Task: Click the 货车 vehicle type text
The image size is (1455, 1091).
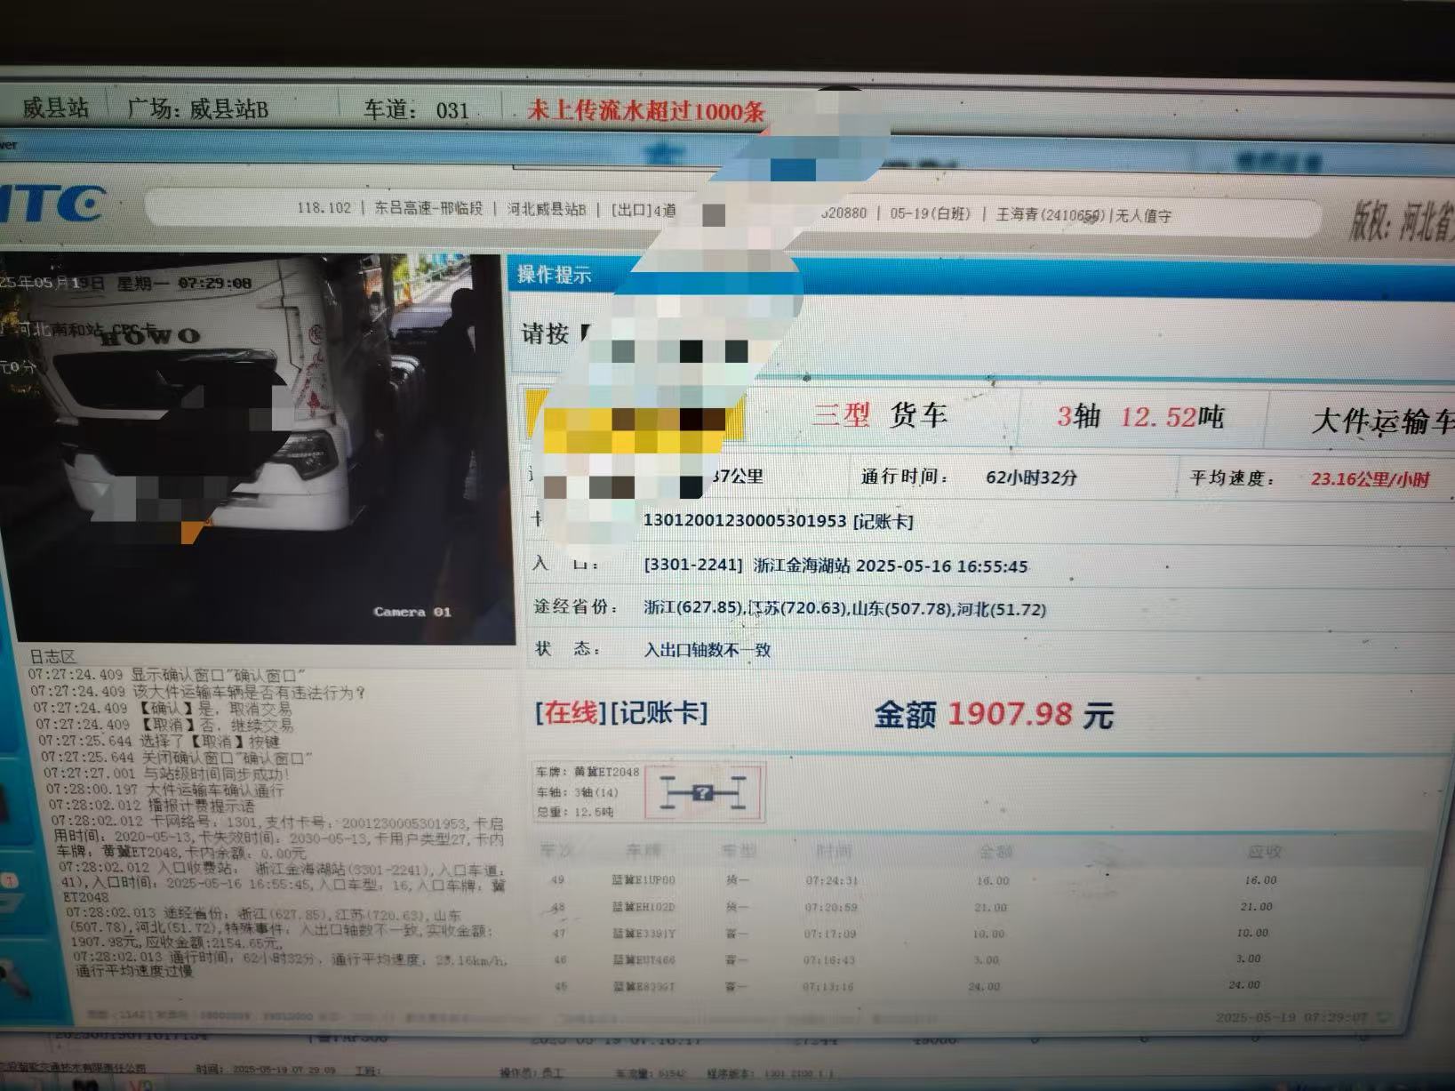Action: point(919,414)
